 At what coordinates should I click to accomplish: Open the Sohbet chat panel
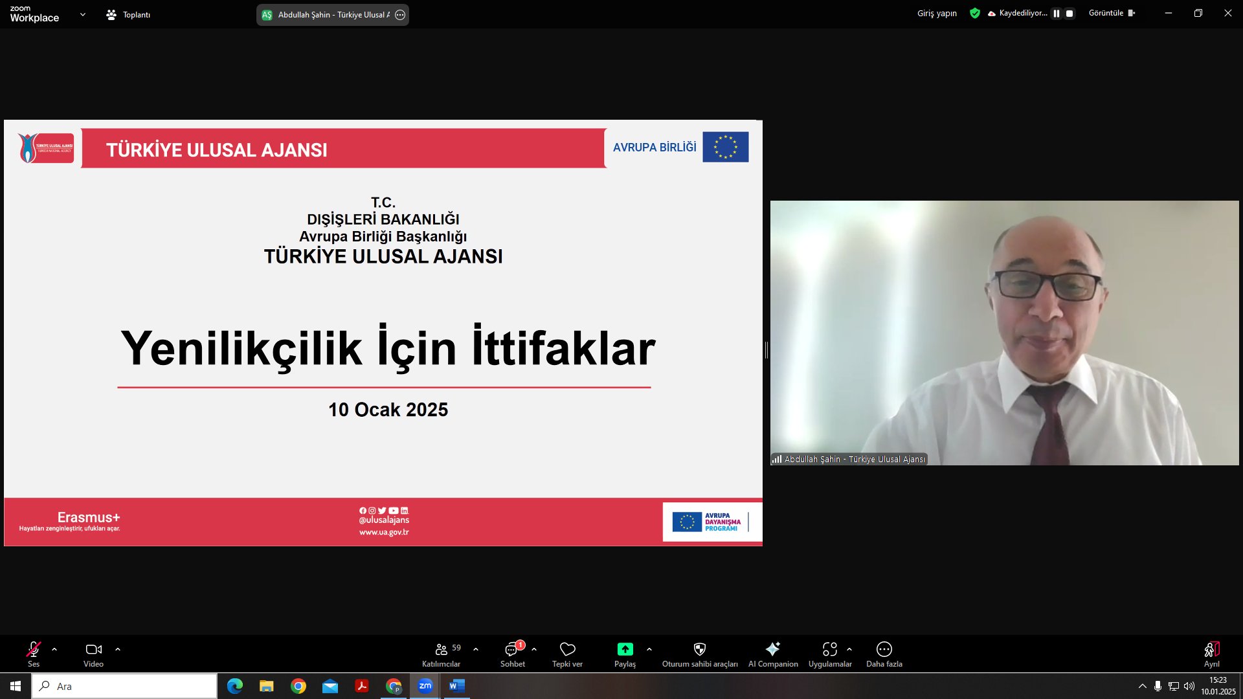pyautogui.click(x=512, y=649)
